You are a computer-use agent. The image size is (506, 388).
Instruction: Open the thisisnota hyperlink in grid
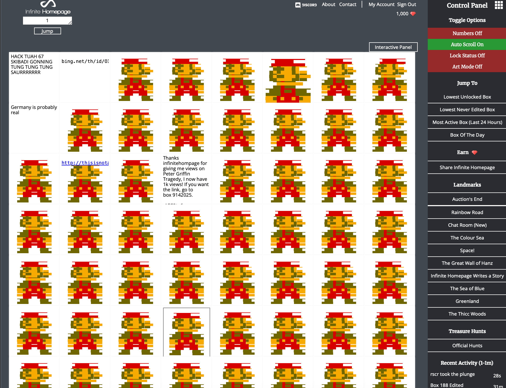85,163
